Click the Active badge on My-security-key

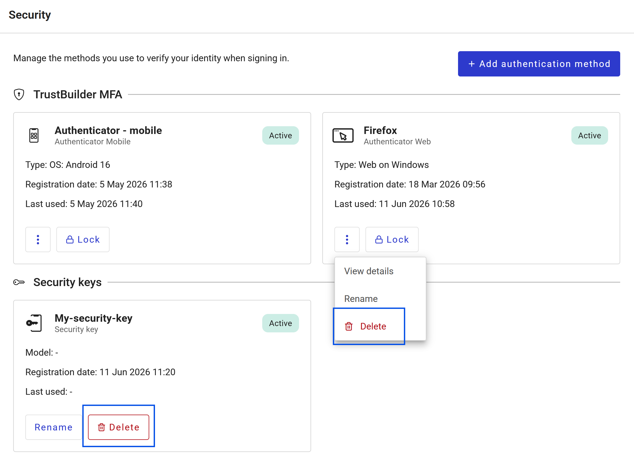click(281, 323)
